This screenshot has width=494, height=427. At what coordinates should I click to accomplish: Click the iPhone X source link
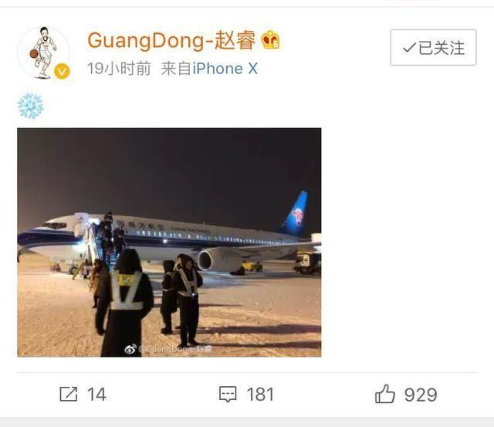tap(225, 69)
